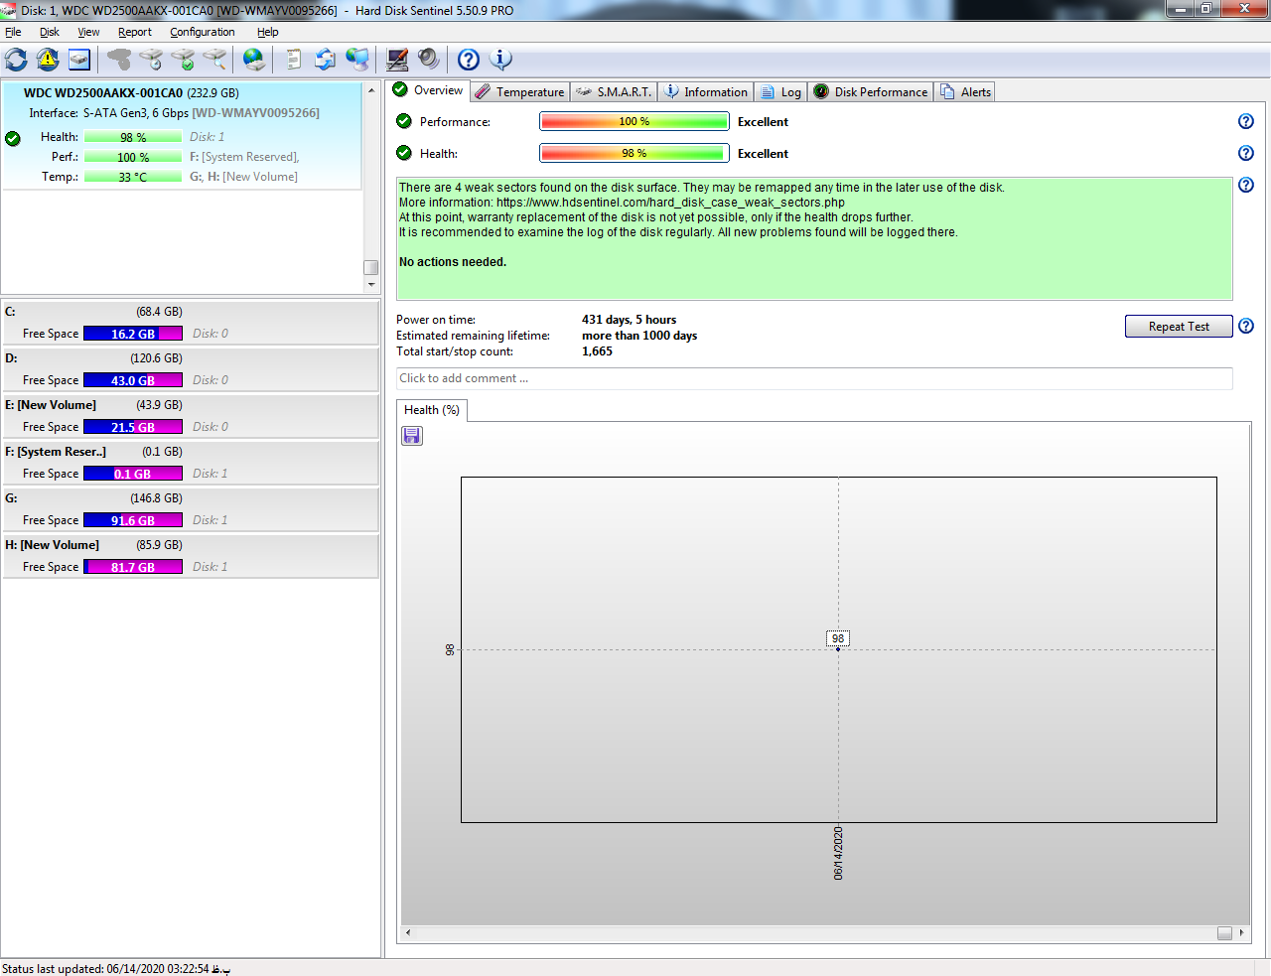Click the envelope with arrows toolbar icon
Screen dimensions: 1271x976
[325, 60]
